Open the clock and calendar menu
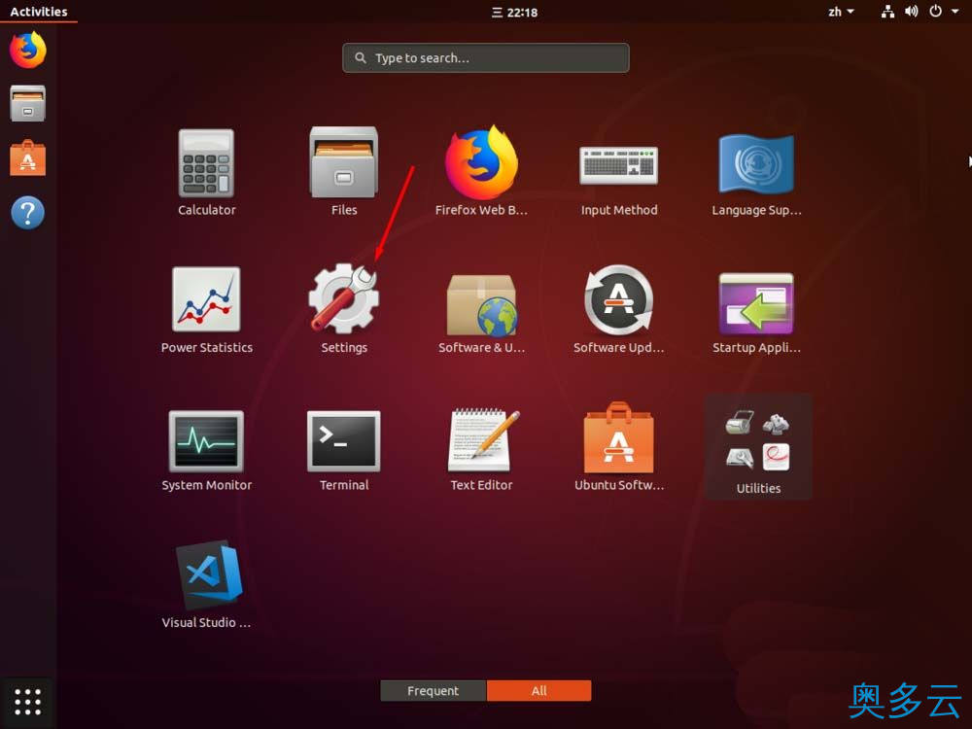 [514, 12]
